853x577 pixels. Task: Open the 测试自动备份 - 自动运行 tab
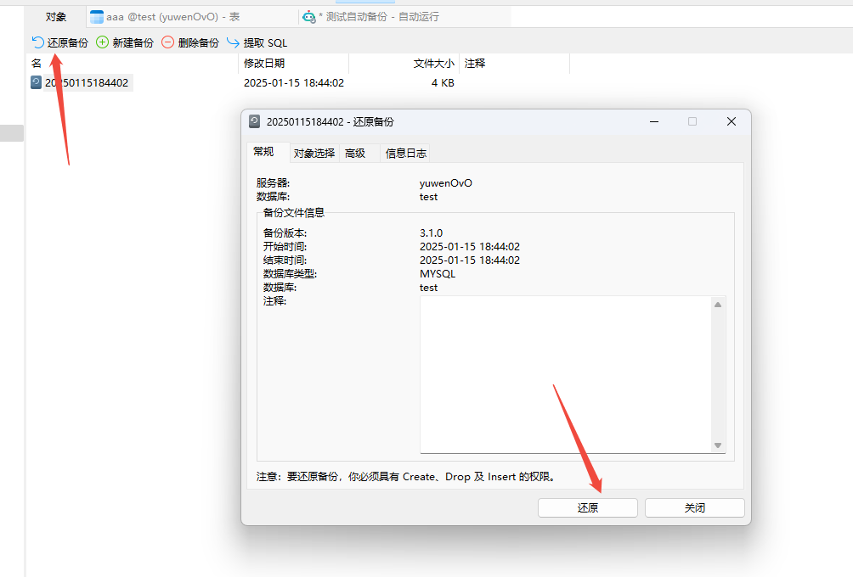(x=365, y=15)
